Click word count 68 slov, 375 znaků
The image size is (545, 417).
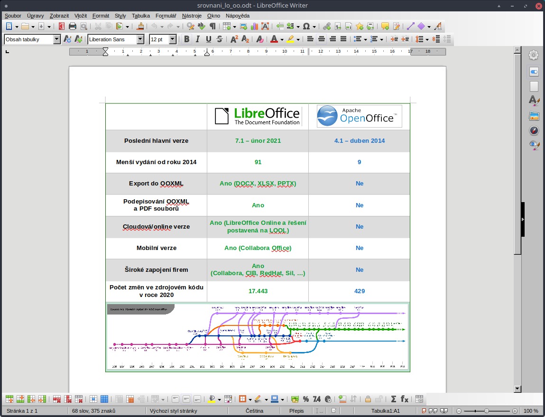point(93,411)
